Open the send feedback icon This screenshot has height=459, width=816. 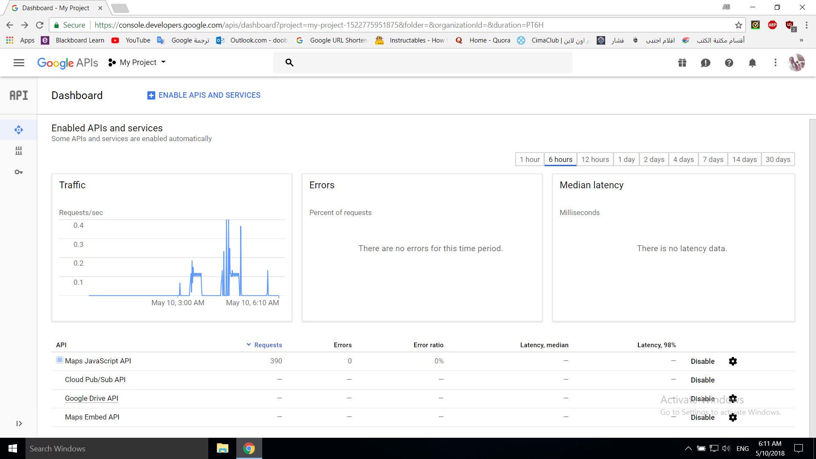click(705, 63)
